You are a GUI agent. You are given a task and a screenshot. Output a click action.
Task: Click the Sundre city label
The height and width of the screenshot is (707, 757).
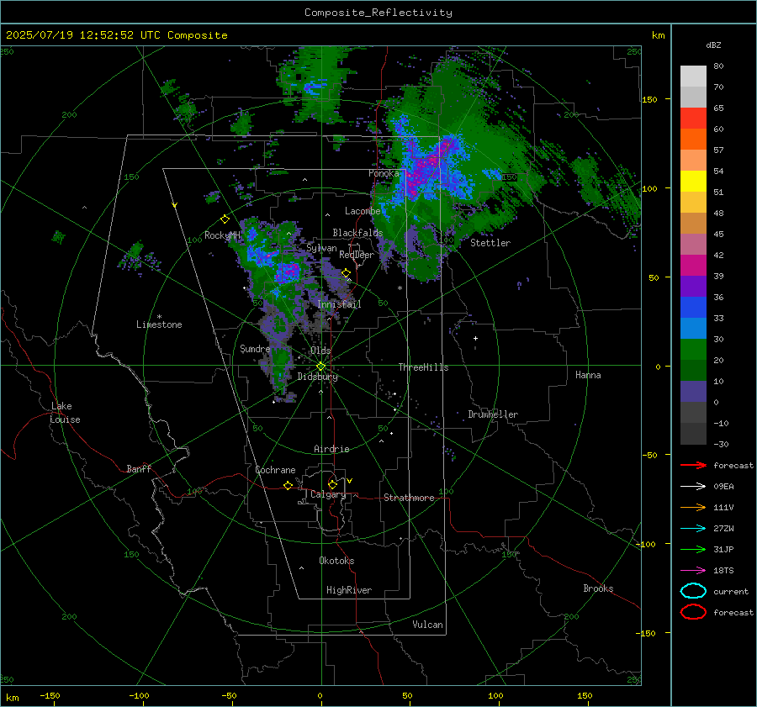coord(255,349)
